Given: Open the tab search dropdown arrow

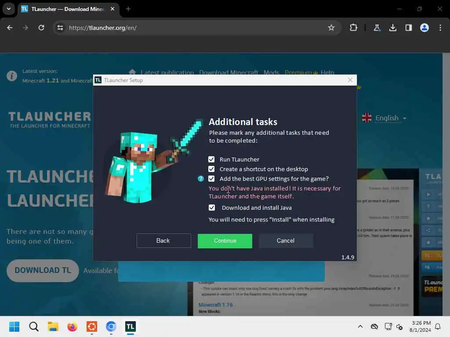Looking at the screenshot, I should click(x=9, y=9).
